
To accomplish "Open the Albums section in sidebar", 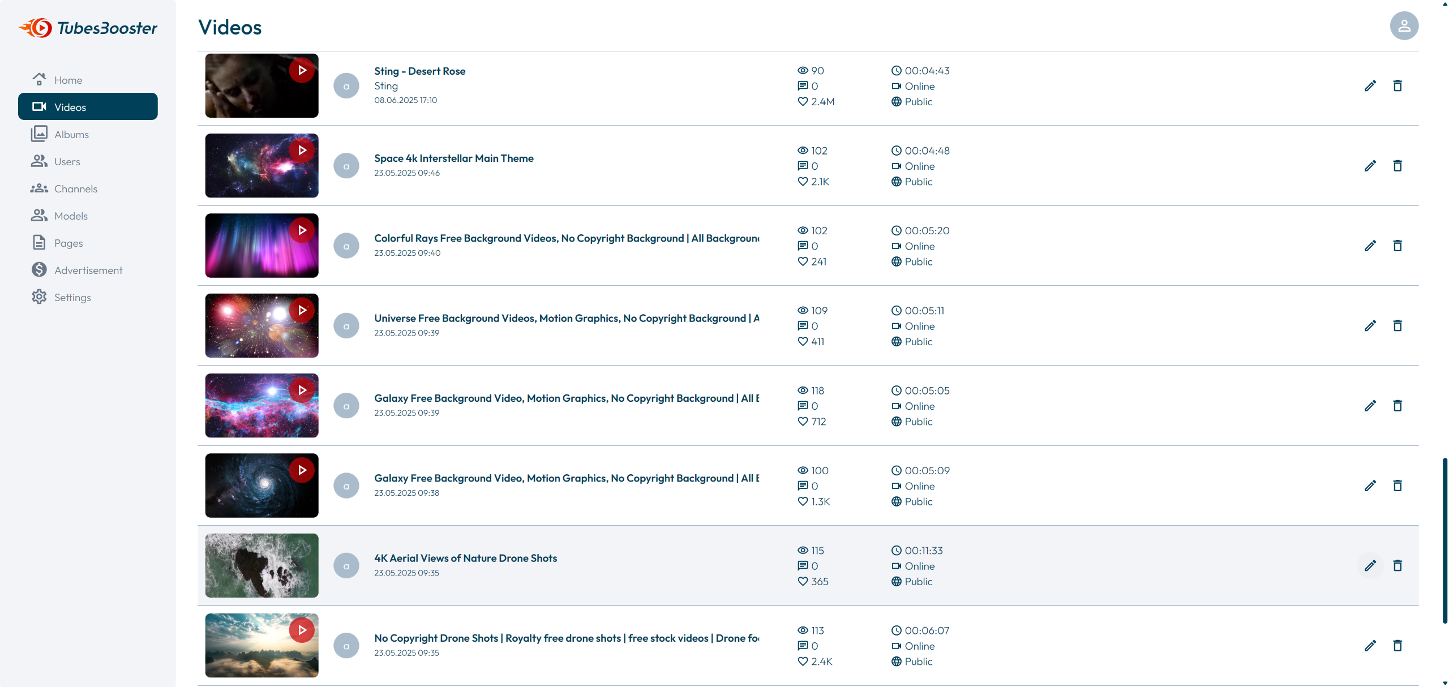I will (x=71, y=134).
